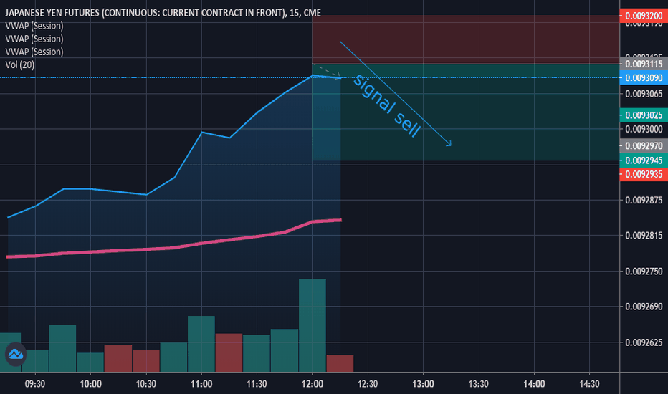This screenshot has width=668, height=394.
Task: Select the Japanese Yen Futures chart title
Action: point(163,13)
